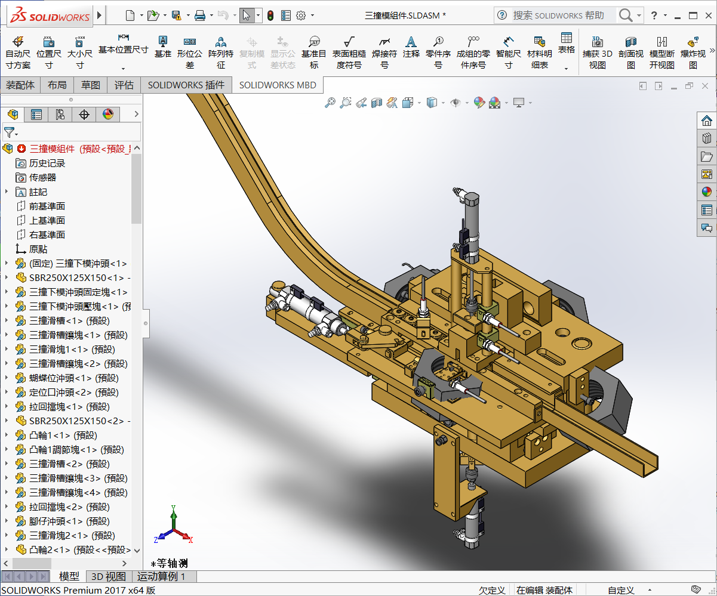This screenshot has height=596, width=717.
Task: Open the Geometric Tolerance (形位公差) tool
Action: [x=190, y=52]
